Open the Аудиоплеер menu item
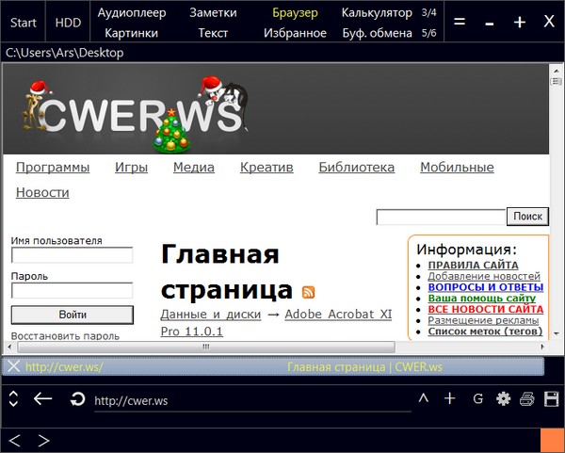 click(x=132, y=13)
